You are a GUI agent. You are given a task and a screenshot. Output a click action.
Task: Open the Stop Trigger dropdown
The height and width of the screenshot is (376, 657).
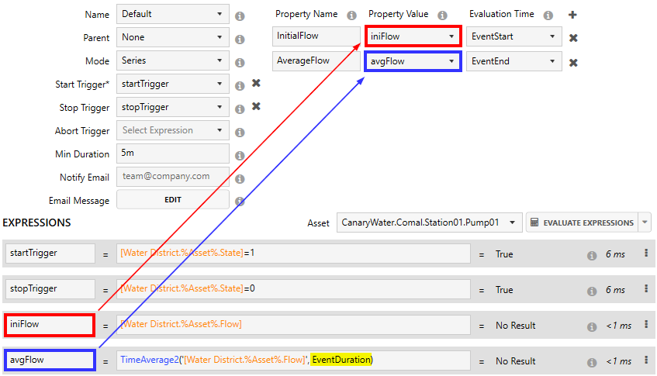point(173,107)
